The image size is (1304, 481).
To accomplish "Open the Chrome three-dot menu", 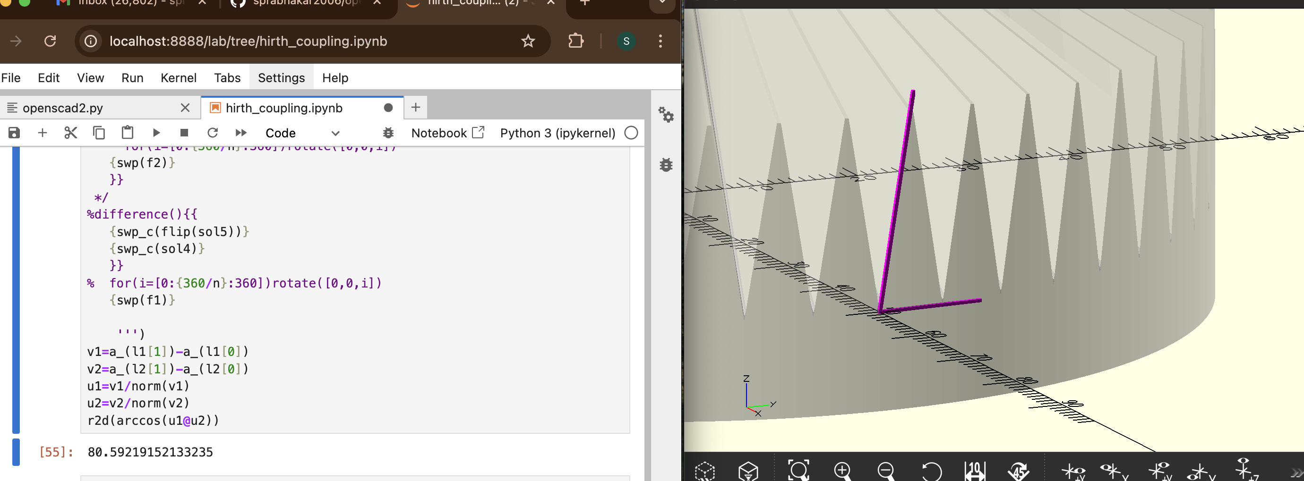I will click(660, 41).
